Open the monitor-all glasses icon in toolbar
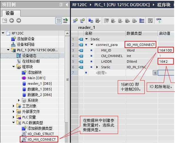Screen dimensions: 175x143 159,21
